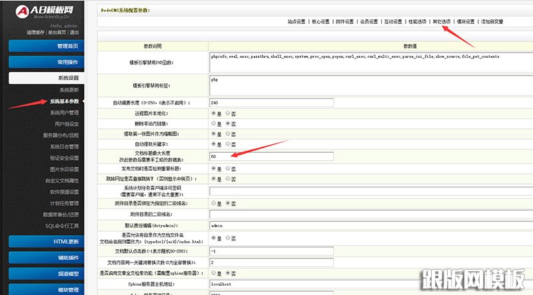Switch to the 其它选项 tab
Screen dimensions: 533x295
point(441,21)
